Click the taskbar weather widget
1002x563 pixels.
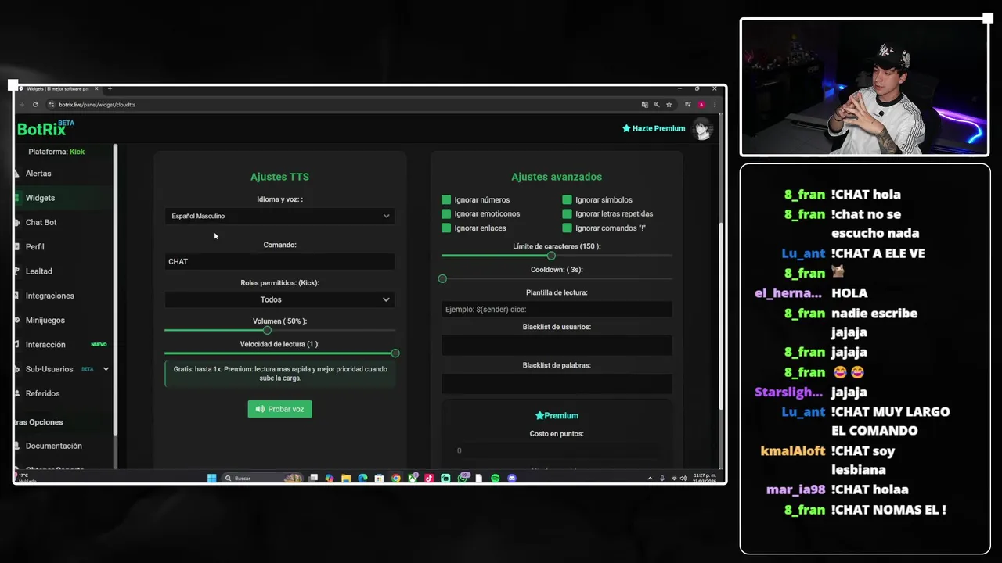coord(26,478)
